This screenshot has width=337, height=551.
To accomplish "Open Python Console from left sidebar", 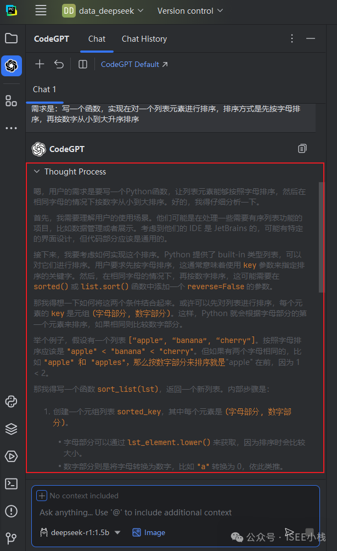I will click(x=11, y=401).
